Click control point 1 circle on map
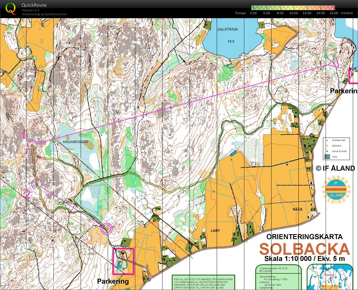Viewport: 358px width, 290px height. [x=32, y=144]
